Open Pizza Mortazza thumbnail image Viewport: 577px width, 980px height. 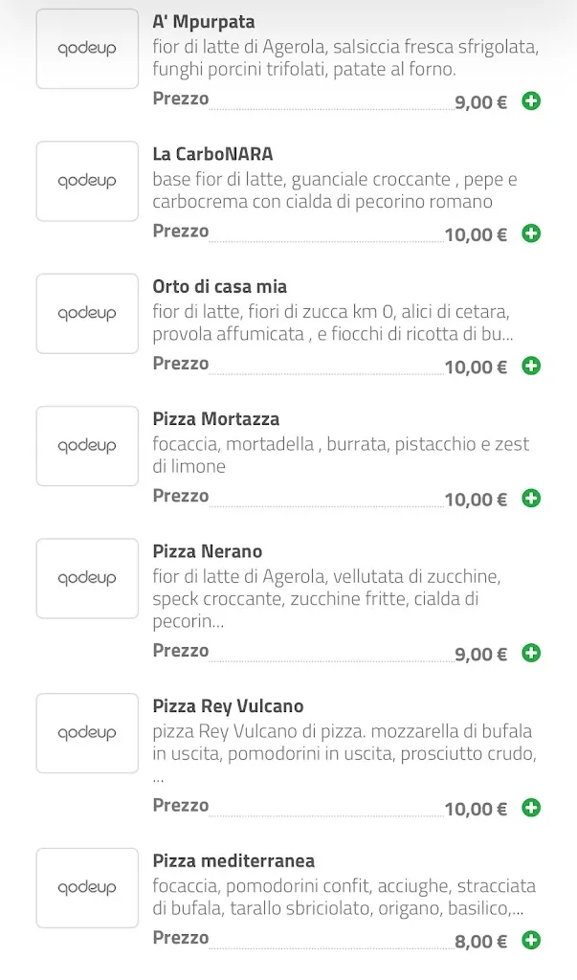coord(87,446)
